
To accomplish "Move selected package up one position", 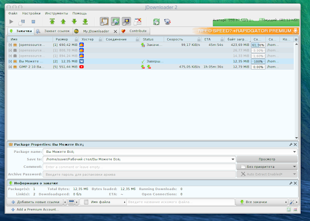I will pyautogui.click(x=63, y=21).
